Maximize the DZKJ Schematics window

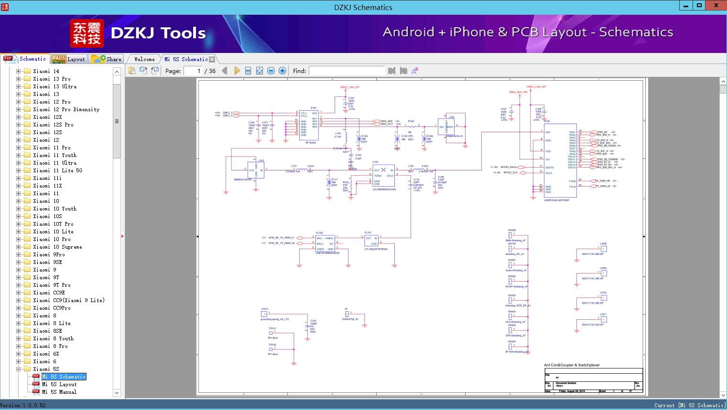click(x=699, y=6)
